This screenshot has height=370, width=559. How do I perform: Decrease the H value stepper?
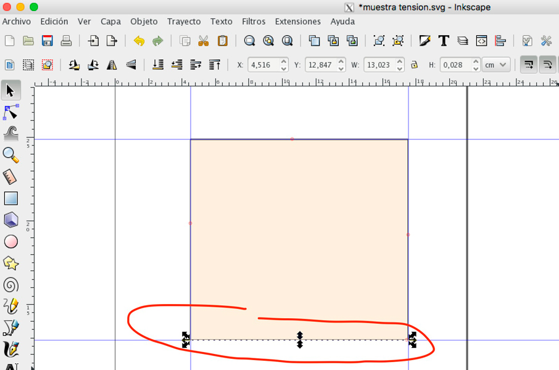click(475, 67)
